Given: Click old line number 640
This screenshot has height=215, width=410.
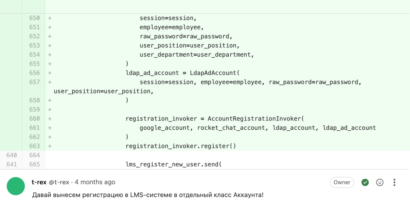Looking at the screenshot, I should click(x=12, y=155).
